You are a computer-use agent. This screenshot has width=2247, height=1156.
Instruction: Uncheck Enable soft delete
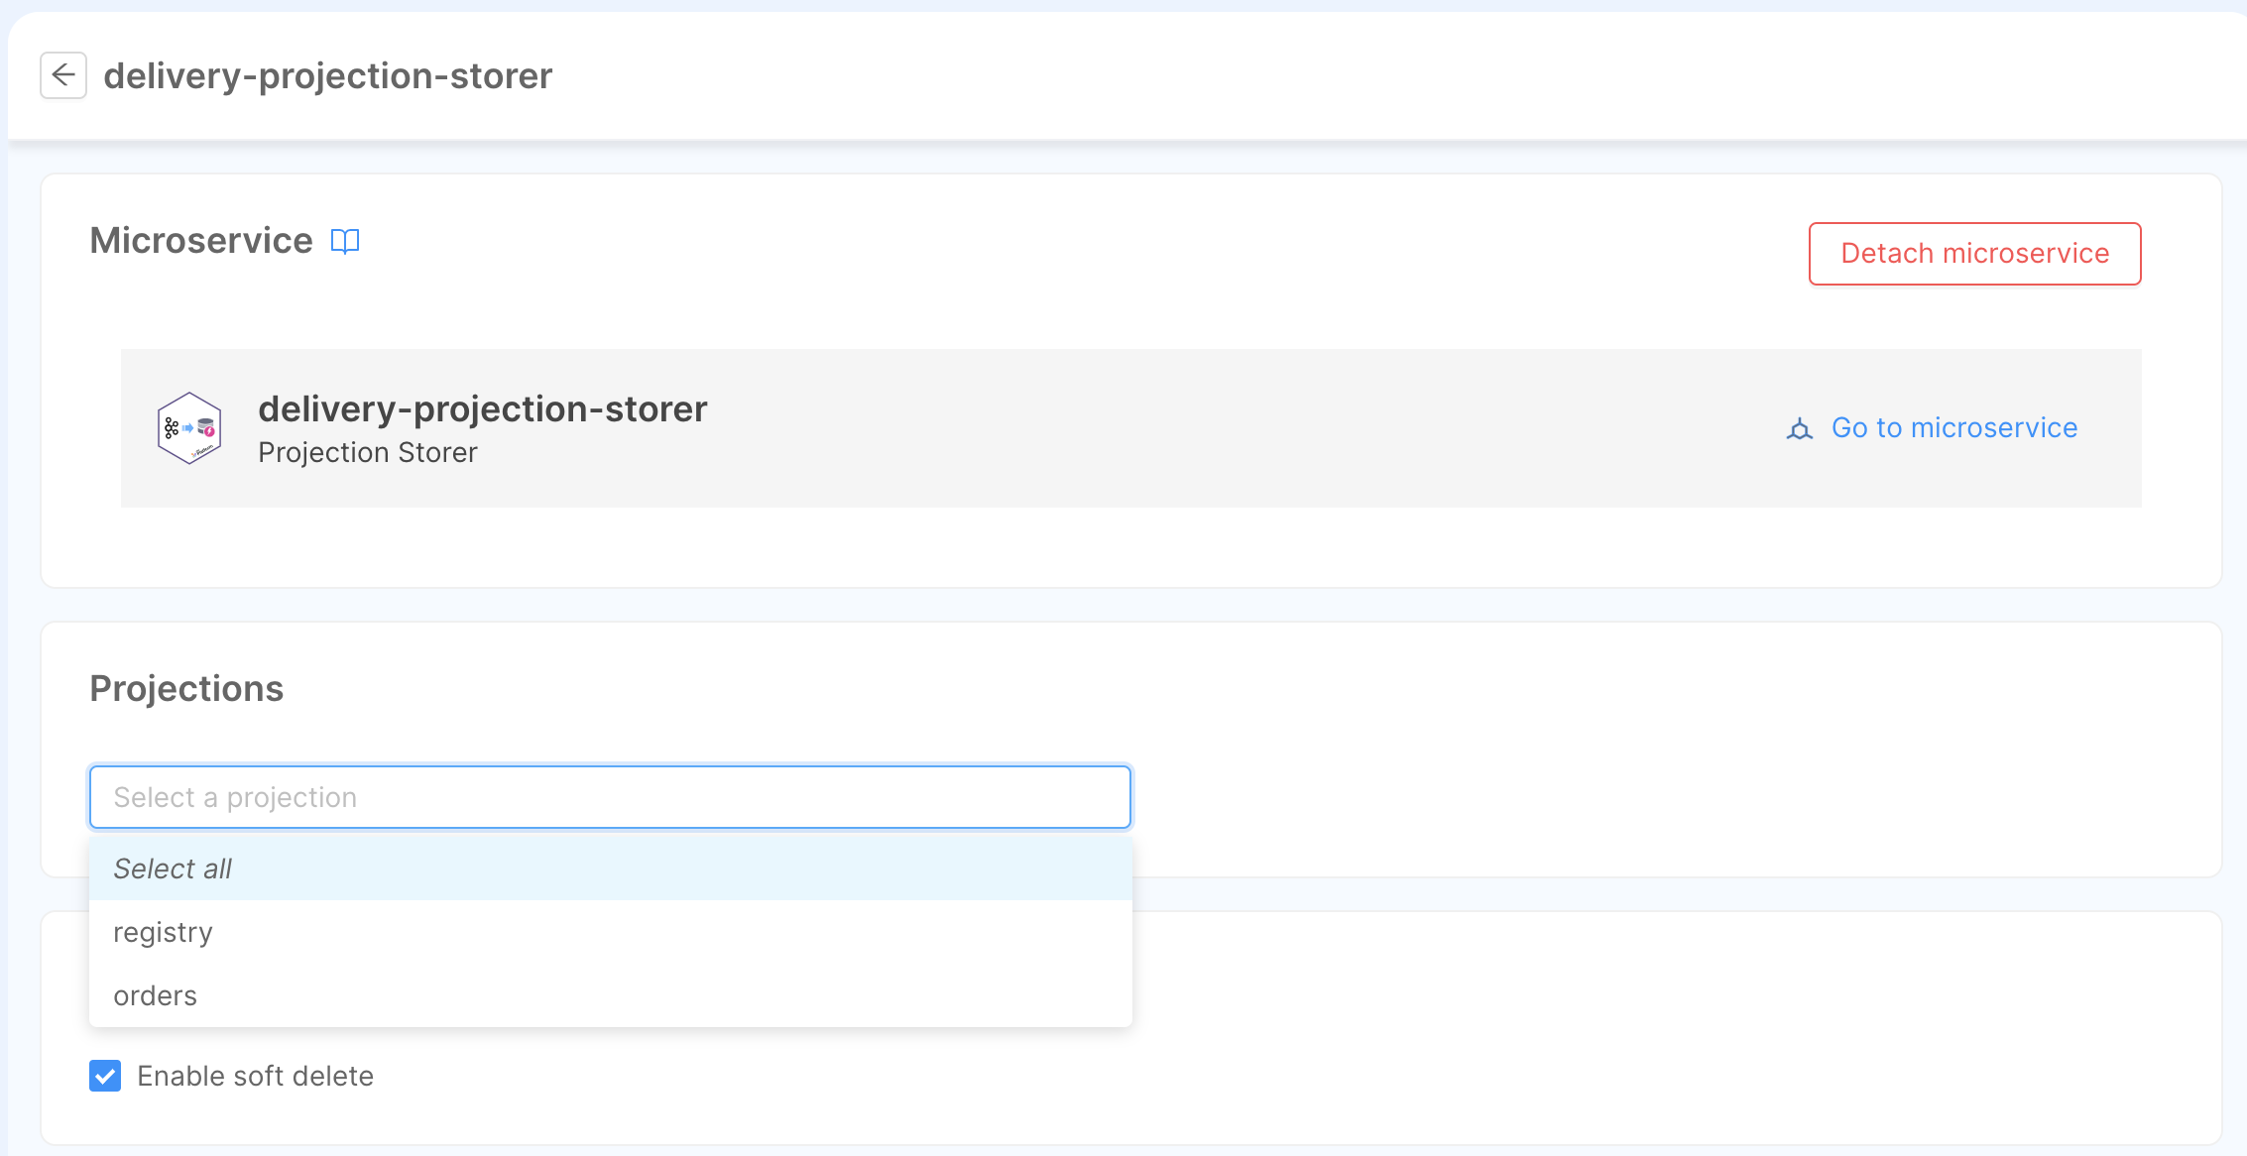pyautogui.click(x=105, y=1076)
